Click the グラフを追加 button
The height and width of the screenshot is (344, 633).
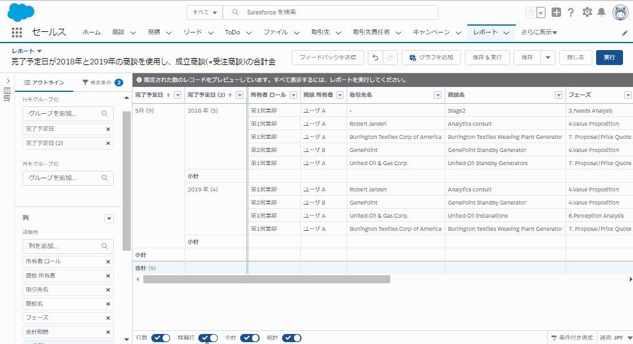pos(431,58)
